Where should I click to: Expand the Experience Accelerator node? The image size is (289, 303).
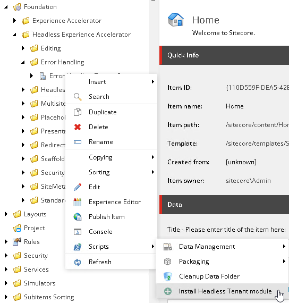click(14, 21)
